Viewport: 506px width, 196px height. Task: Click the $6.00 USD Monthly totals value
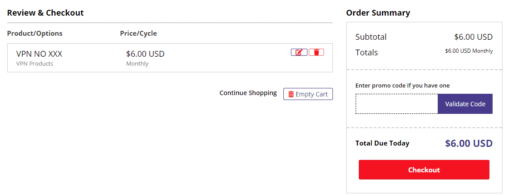469,51
